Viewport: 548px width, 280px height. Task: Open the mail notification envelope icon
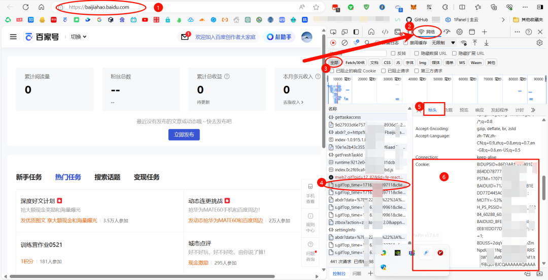point(185,37)
